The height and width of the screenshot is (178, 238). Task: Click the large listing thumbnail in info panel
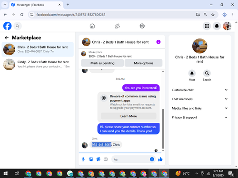coord(199,46)
